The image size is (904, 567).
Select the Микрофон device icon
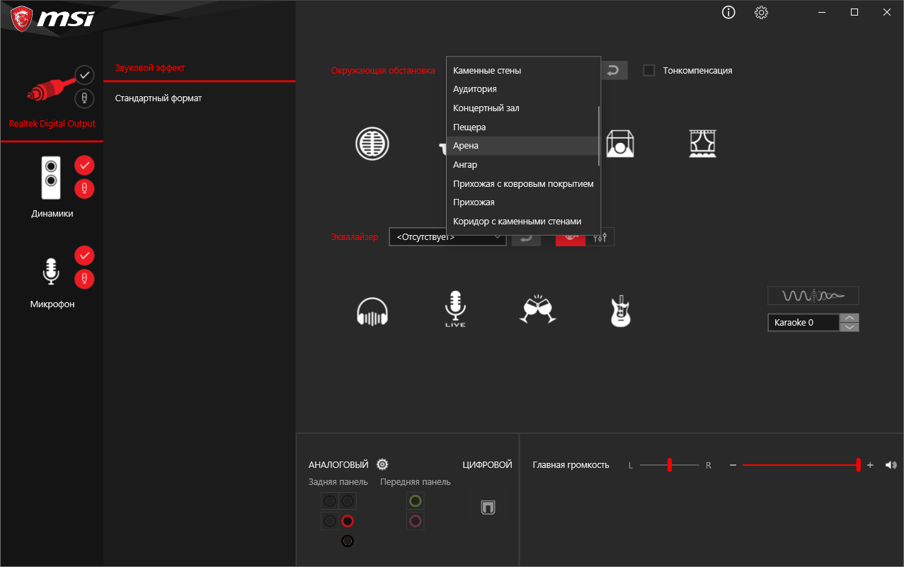[x=51, y=270]
